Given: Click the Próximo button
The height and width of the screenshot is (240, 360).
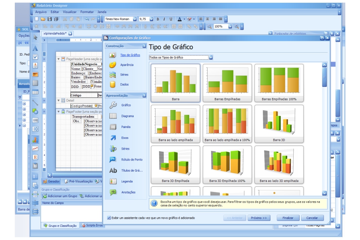Looking at the screenshot, I should tap(259, 218).
